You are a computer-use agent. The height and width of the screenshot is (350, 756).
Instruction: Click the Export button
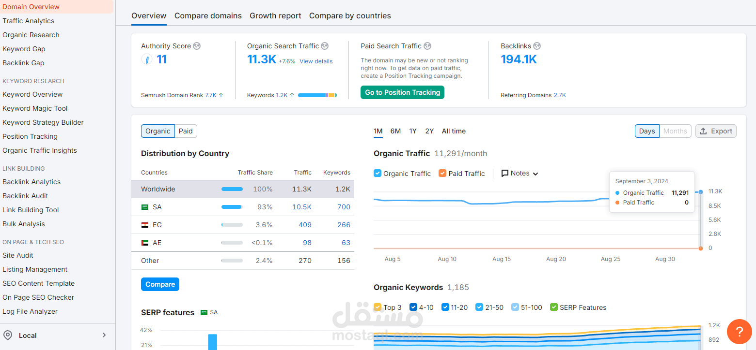[x=716, y=131]
